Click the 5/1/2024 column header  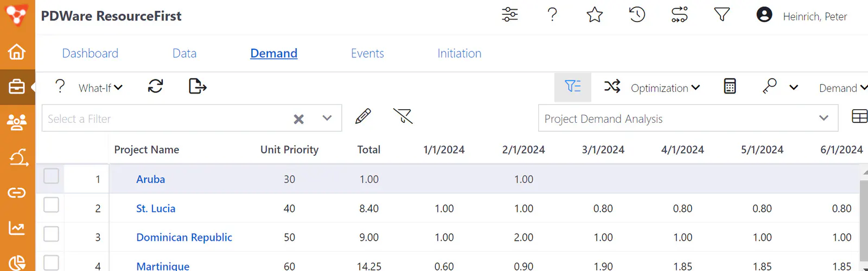pos(762,150)
